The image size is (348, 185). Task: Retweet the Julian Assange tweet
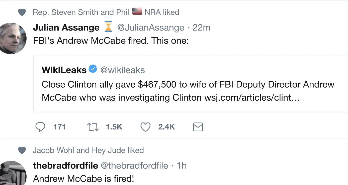[x=93, y=127]
